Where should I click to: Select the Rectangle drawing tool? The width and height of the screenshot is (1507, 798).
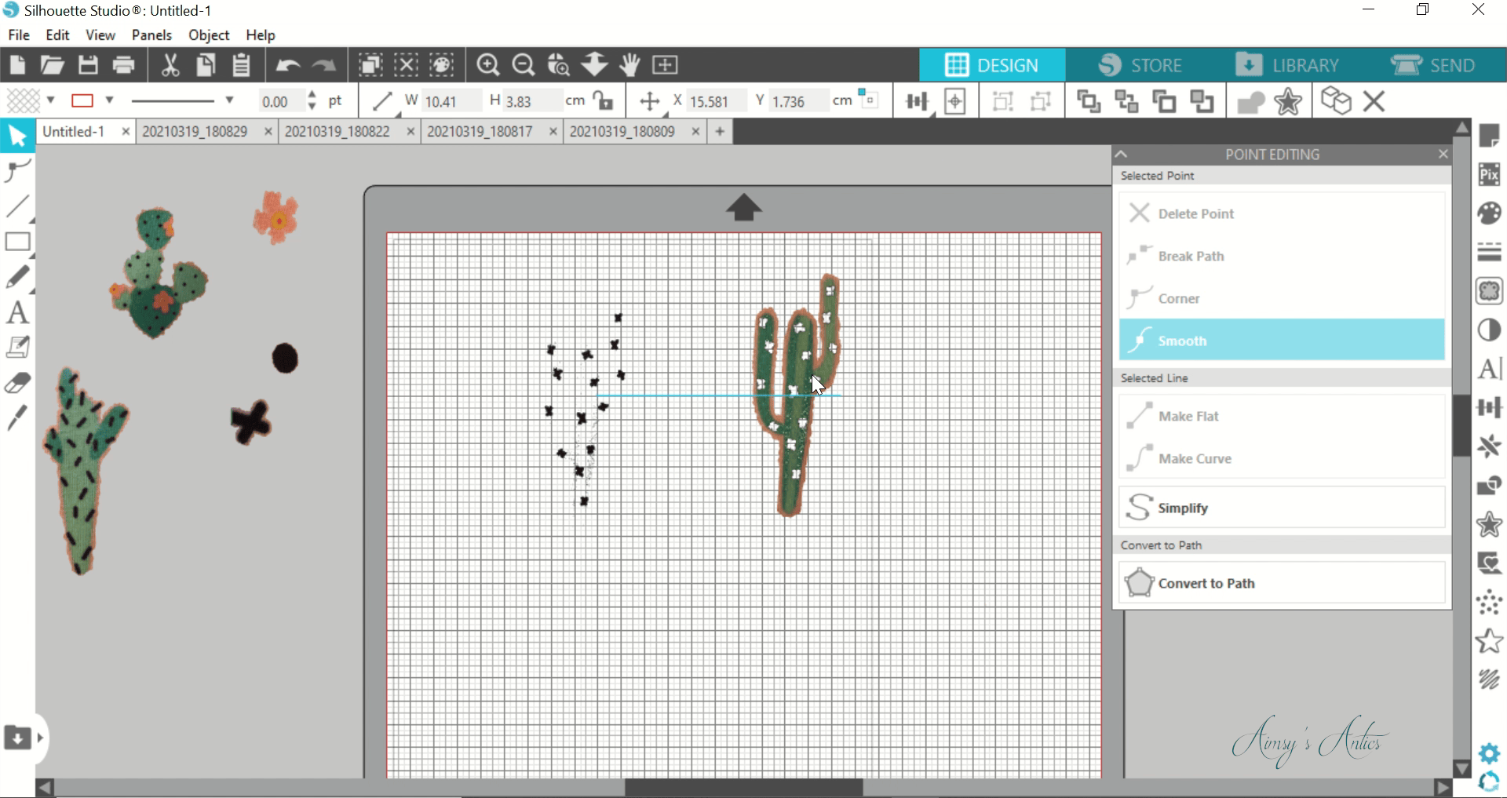coord(17,242)
